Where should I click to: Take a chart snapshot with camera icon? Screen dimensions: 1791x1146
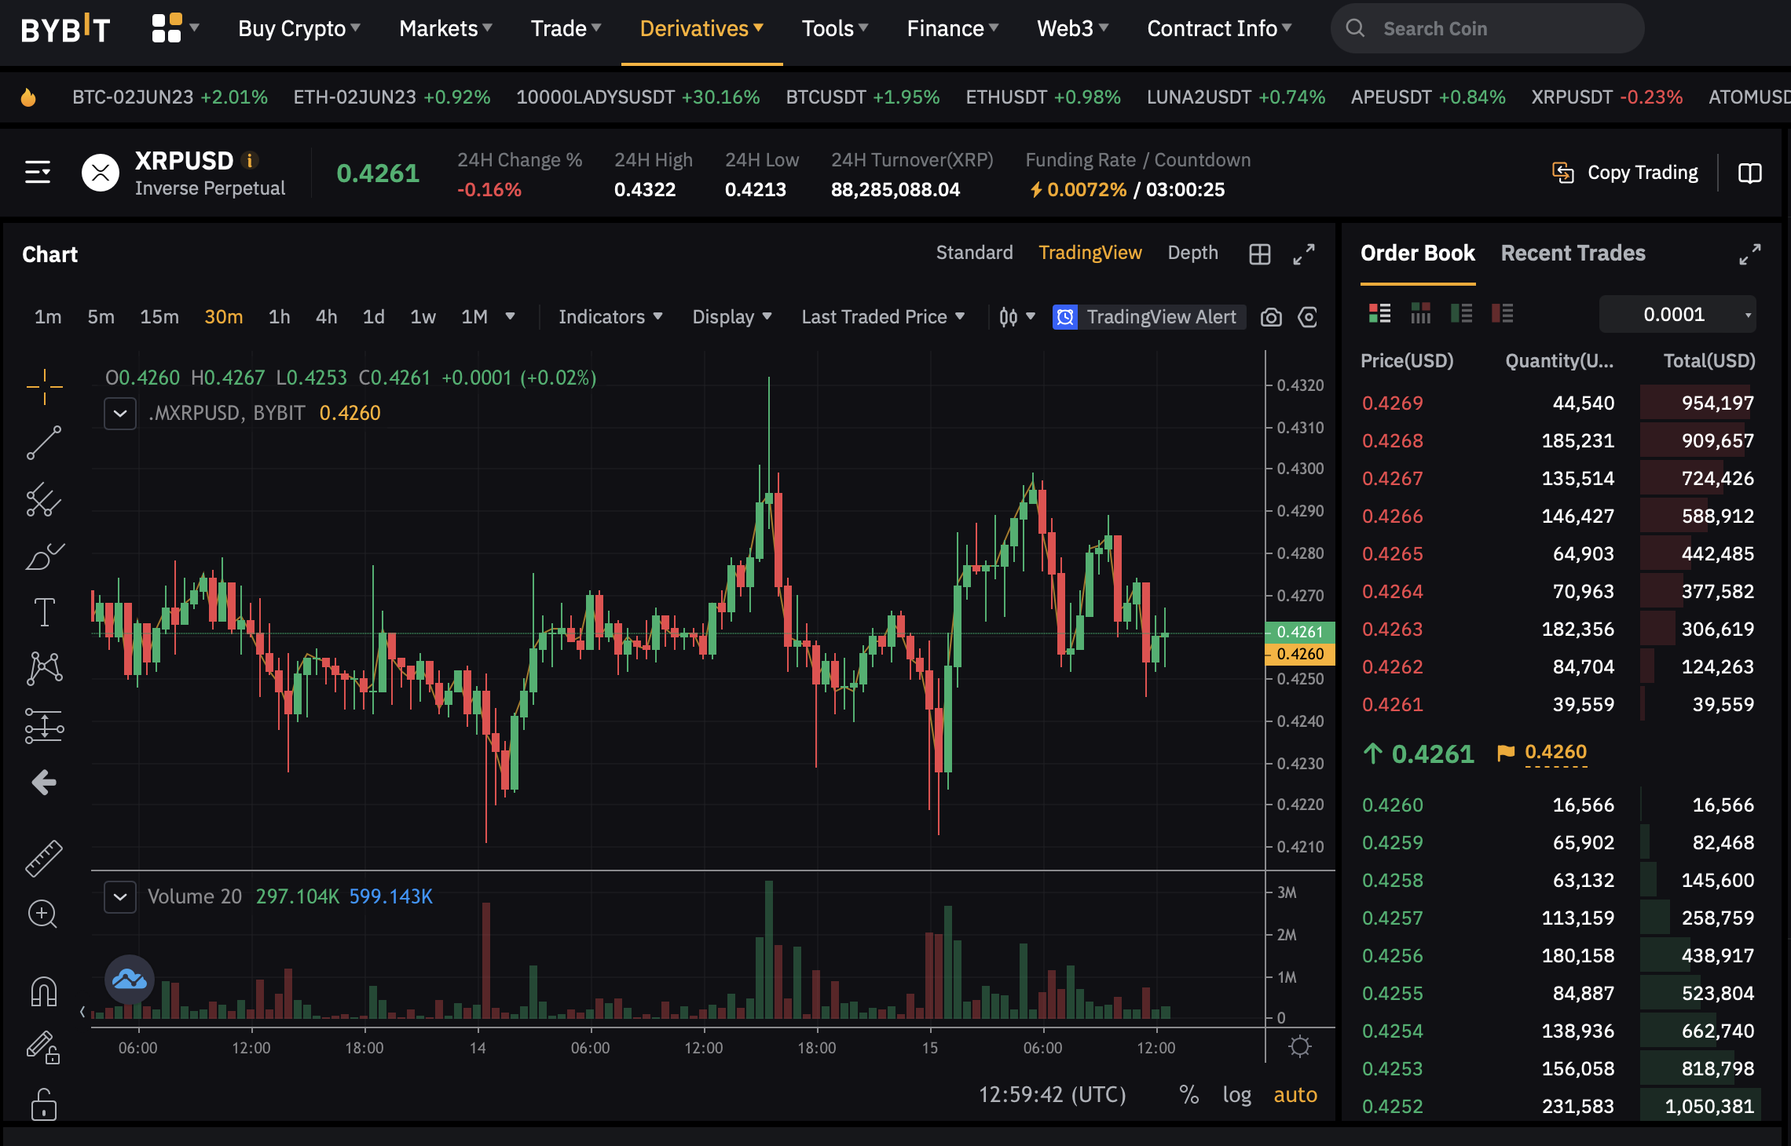(x=1271, y=317)
